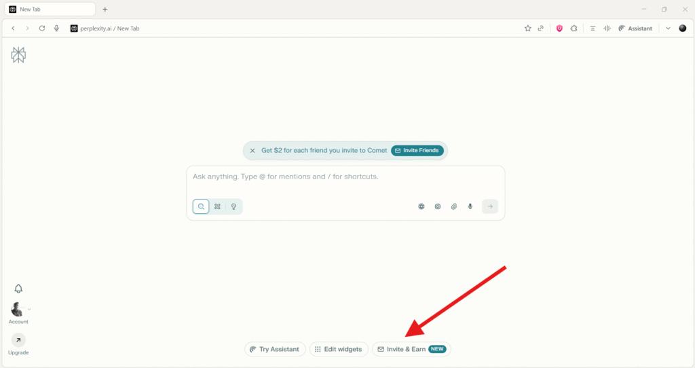The image size is (695, 368).
Task: Bookmark this page with the star icon
Action: (x=527, y=29)
